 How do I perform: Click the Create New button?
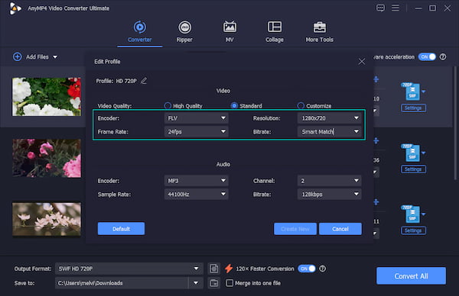(295, 229)
